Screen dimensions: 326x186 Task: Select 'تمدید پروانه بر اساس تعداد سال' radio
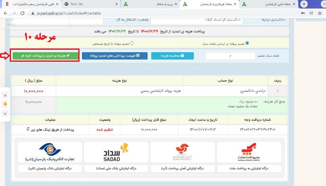coord(247,43)
